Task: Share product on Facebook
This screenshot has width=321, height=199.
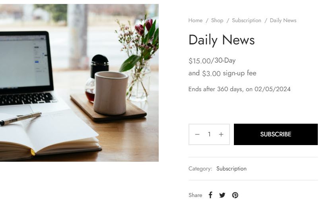Action: tap(210, 195)
